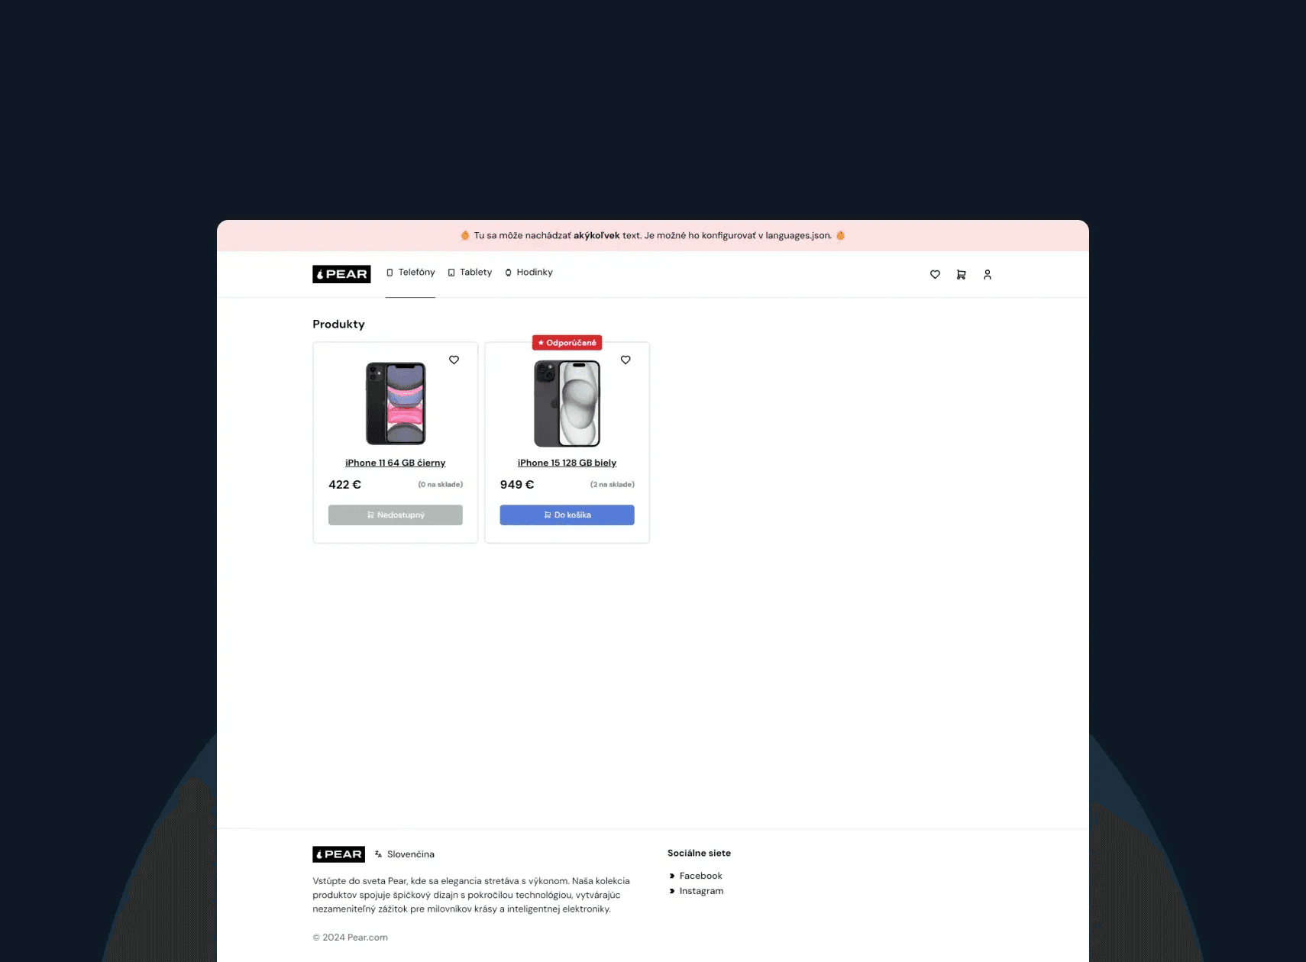Add iPhone 15 with Do košíka button
Image resolution: width=1306 pixels, height=962 pixels.
(567, 515)
